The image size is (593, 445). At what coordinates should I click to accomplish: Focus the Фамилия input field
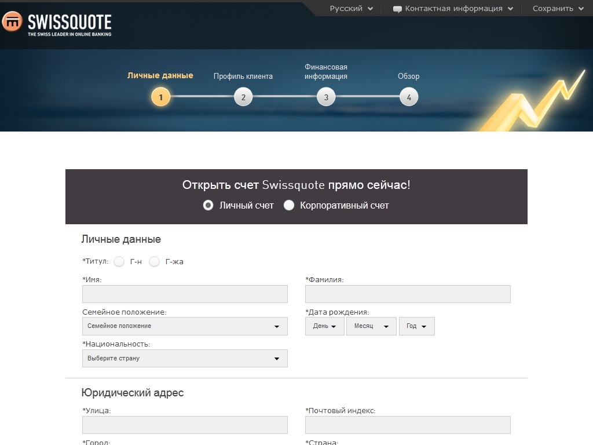click(x=408, y=294)
